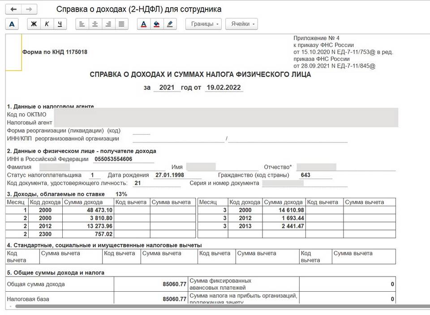Click 'Форма по КНД 1175018' text
The width and height of the screenshot is (430, 315).
(x=55, y=52)
